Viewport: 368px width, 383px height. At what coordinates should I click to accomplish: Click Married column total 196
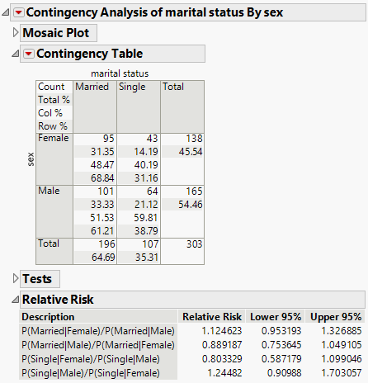point(106,244)
